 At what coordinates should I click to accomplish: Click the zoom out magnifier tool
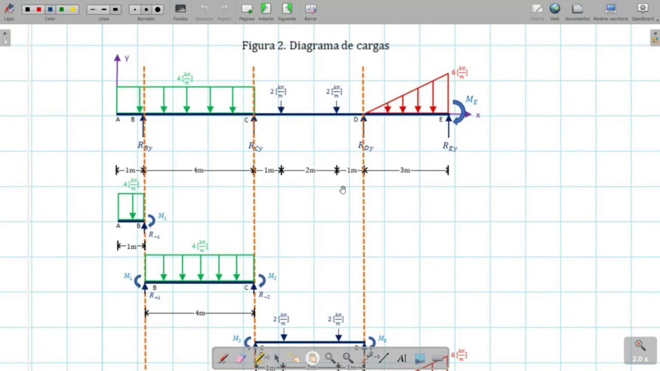point(348,358)
